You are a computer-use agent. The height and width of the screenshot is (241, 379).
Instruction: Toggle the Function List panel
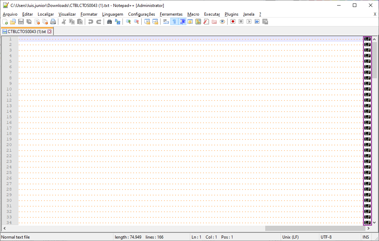click(x=206, y=22)
